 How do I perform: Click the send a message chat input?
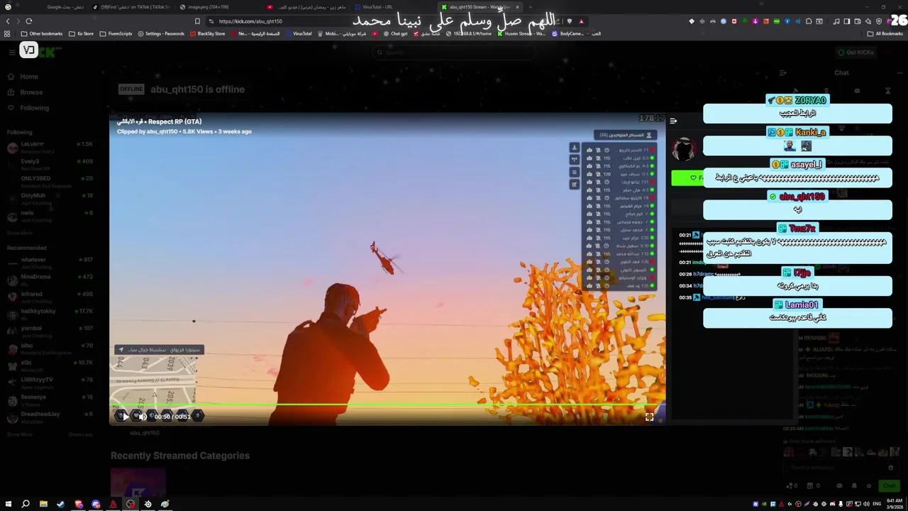tap(842, 468)
